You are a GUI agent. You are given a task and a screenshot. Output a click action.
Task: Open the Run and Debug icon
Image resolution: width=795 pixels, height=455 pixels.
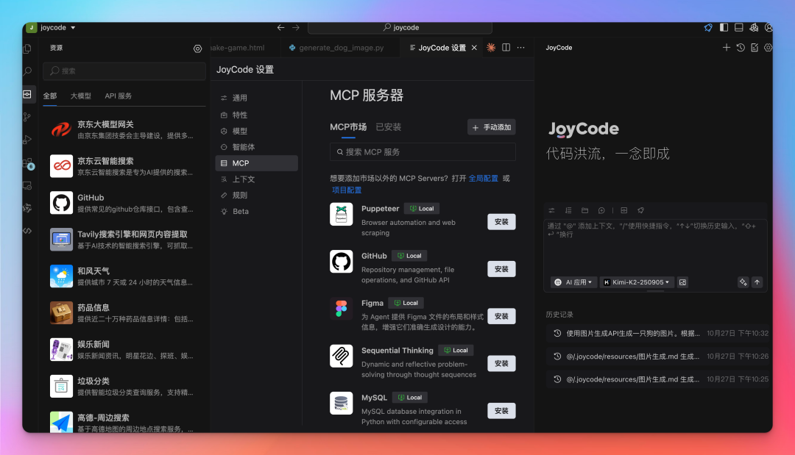[27, 140]
